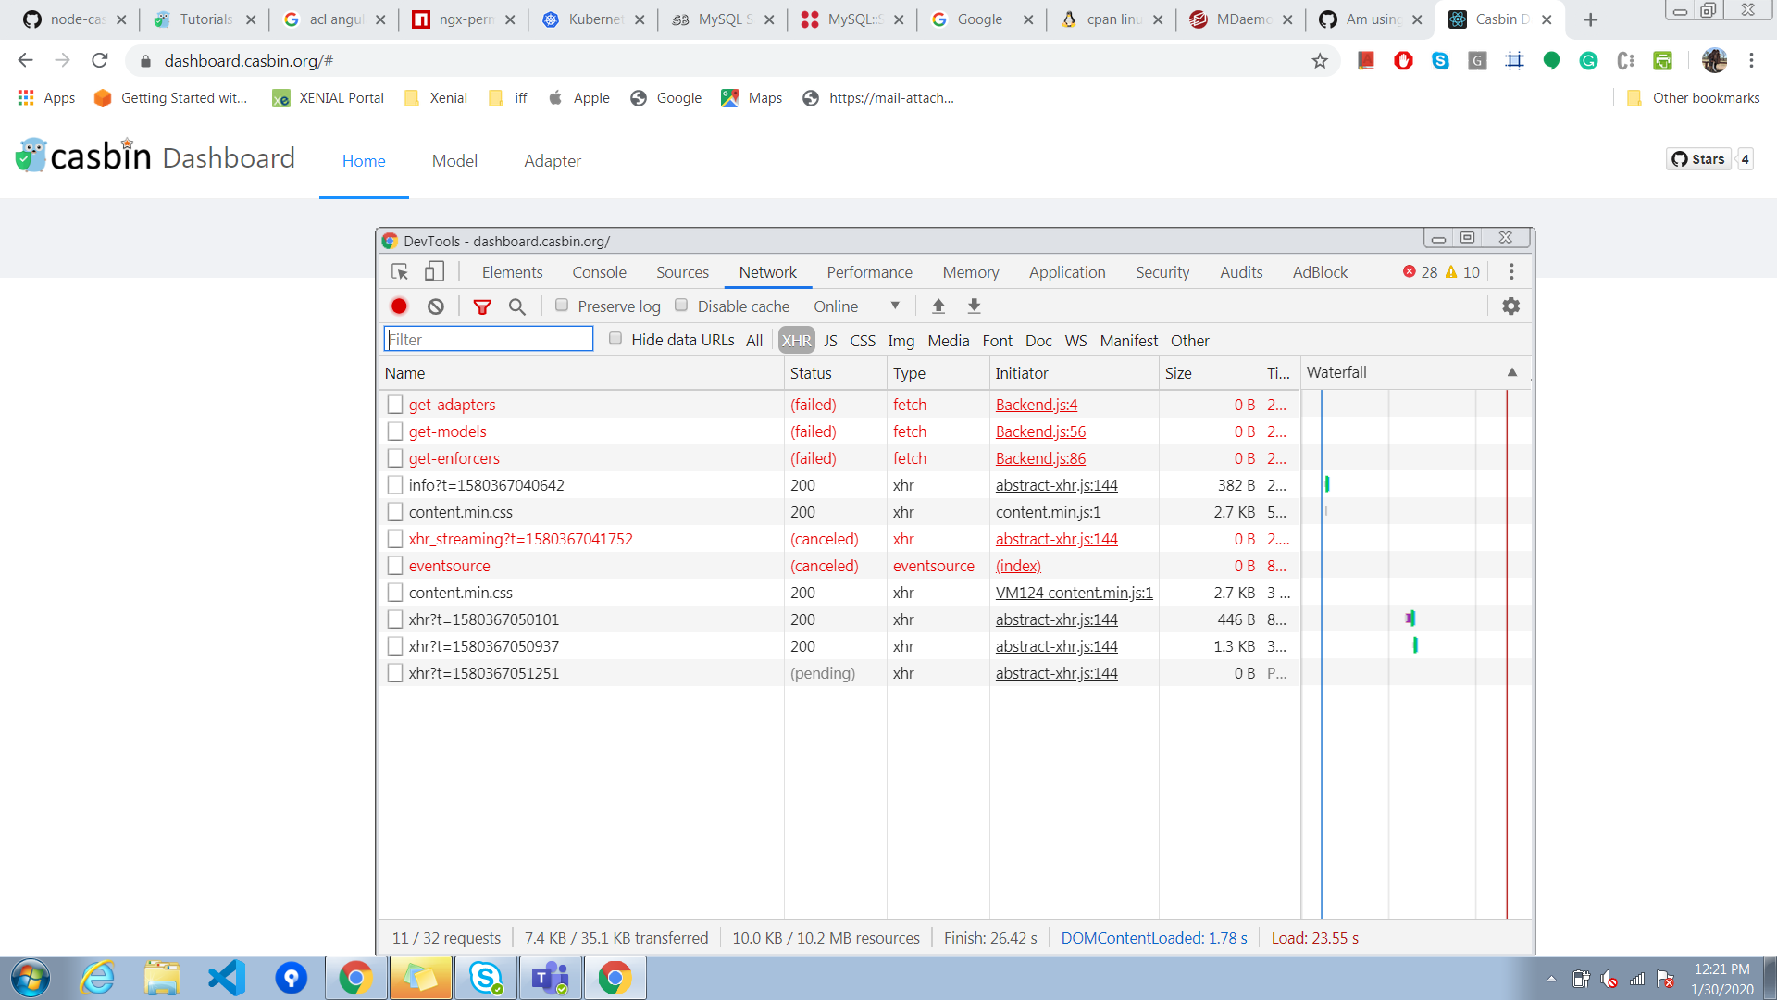The image size is (1777, 1000).
Task: Sort by the Waterfall column arrow
Action: [x=1512, y=371]
